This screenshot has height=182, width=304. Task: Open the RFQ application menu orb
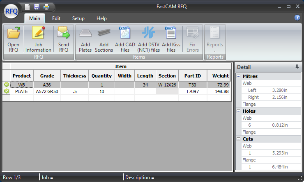coord(11,11)
